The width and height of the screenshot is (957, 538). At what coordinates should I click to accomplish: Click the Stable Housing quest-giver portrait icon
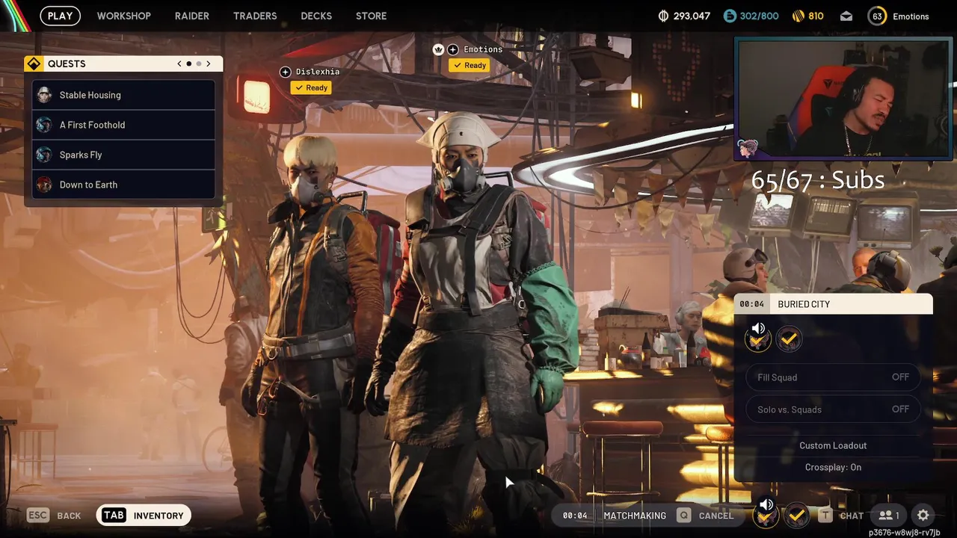coord(44,95)
